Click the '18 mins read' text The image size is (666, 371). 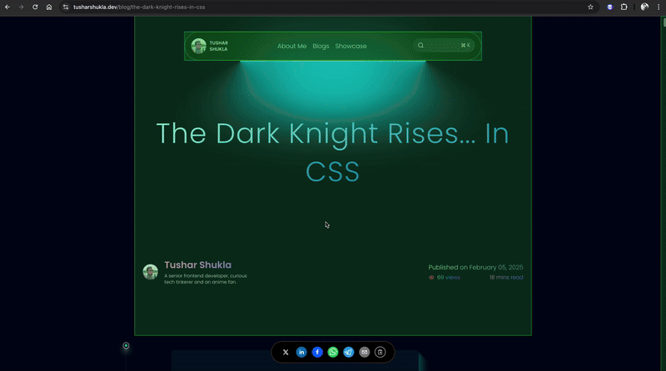tap(506, 278)
